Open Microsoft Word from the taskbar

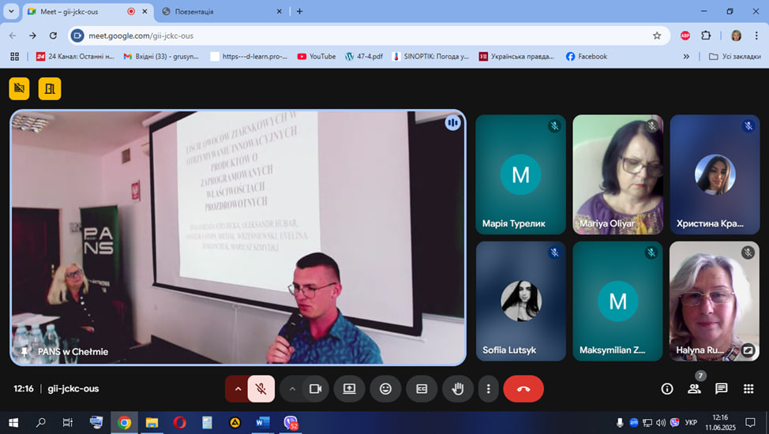[261, 422]
